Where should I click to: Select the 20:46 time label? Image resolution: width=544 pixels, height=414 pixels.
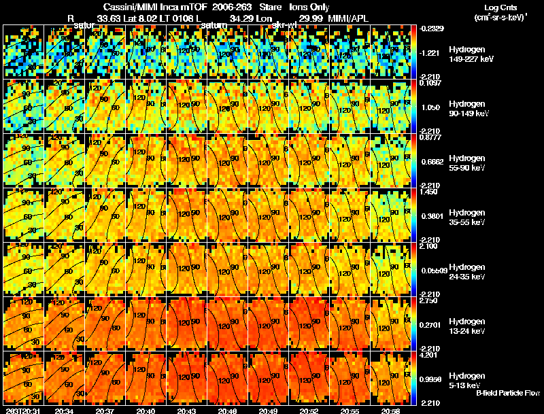[228, 411]
